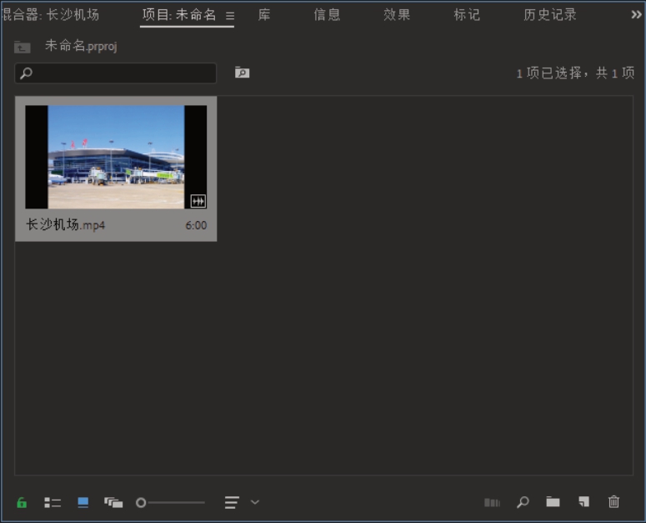The image size is (646, 523).
Task: Switch to icon view
Action: (83, 502)
